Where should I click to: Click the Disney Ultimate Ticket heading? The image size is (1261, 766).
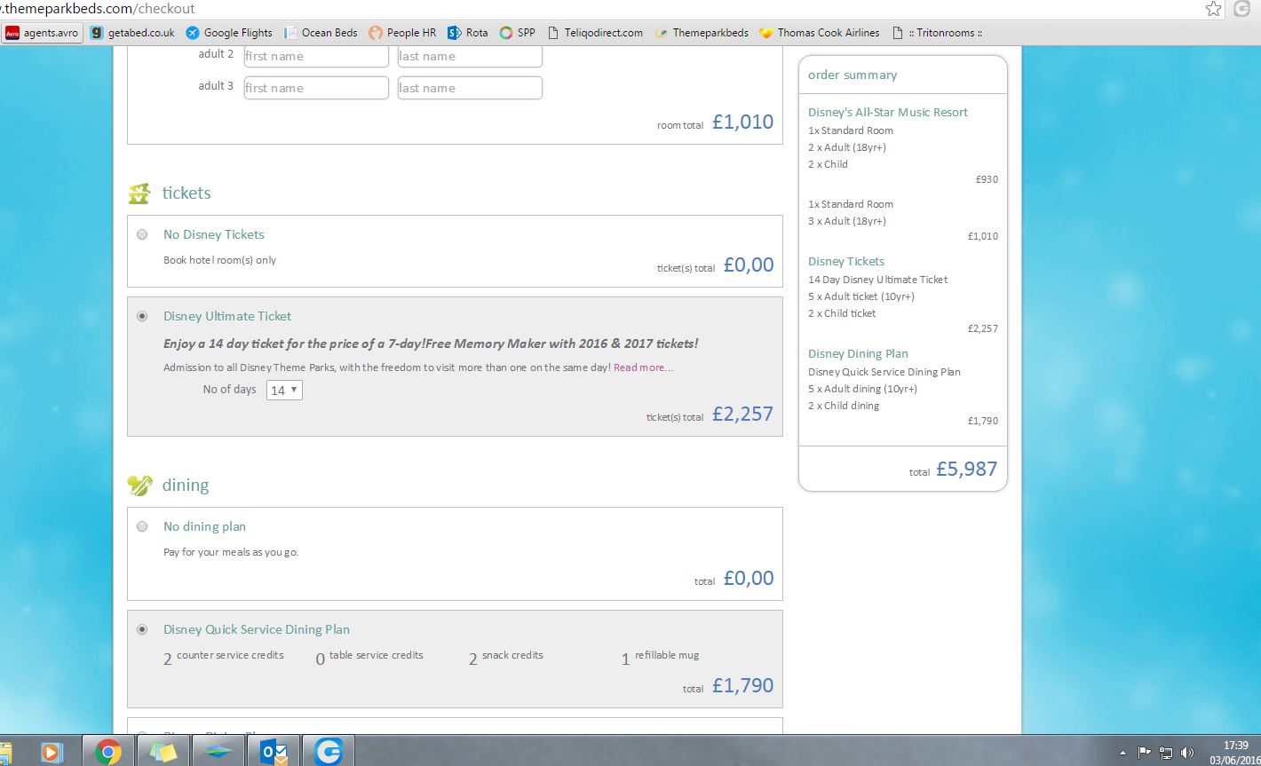pyautogui.click(x=227, y=316)
